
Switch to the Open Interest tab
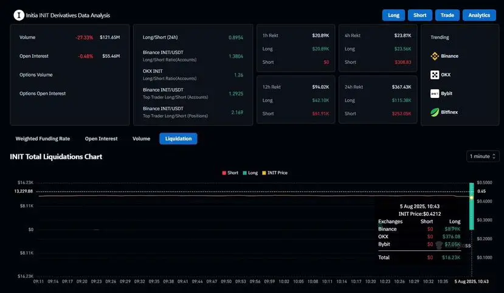click(102, 139)
